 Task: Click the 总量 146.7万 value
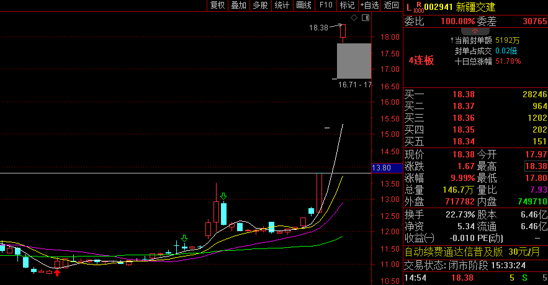[x=458, y=190]
